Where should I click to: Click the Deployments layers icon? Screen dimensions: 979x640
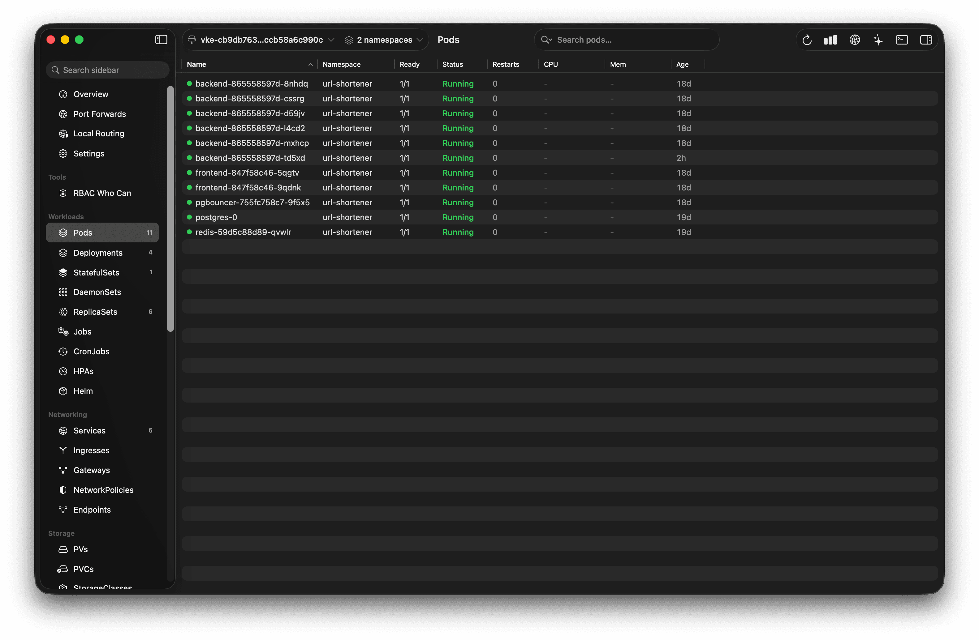[x=63, y=253]
